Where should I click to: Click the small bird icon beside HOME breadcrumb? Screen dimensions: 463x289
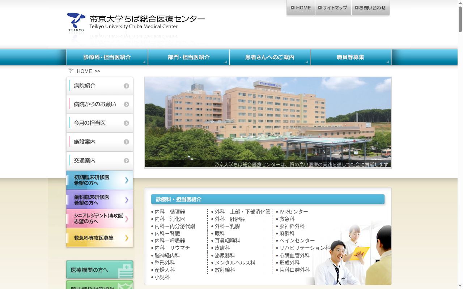(71, 71)
